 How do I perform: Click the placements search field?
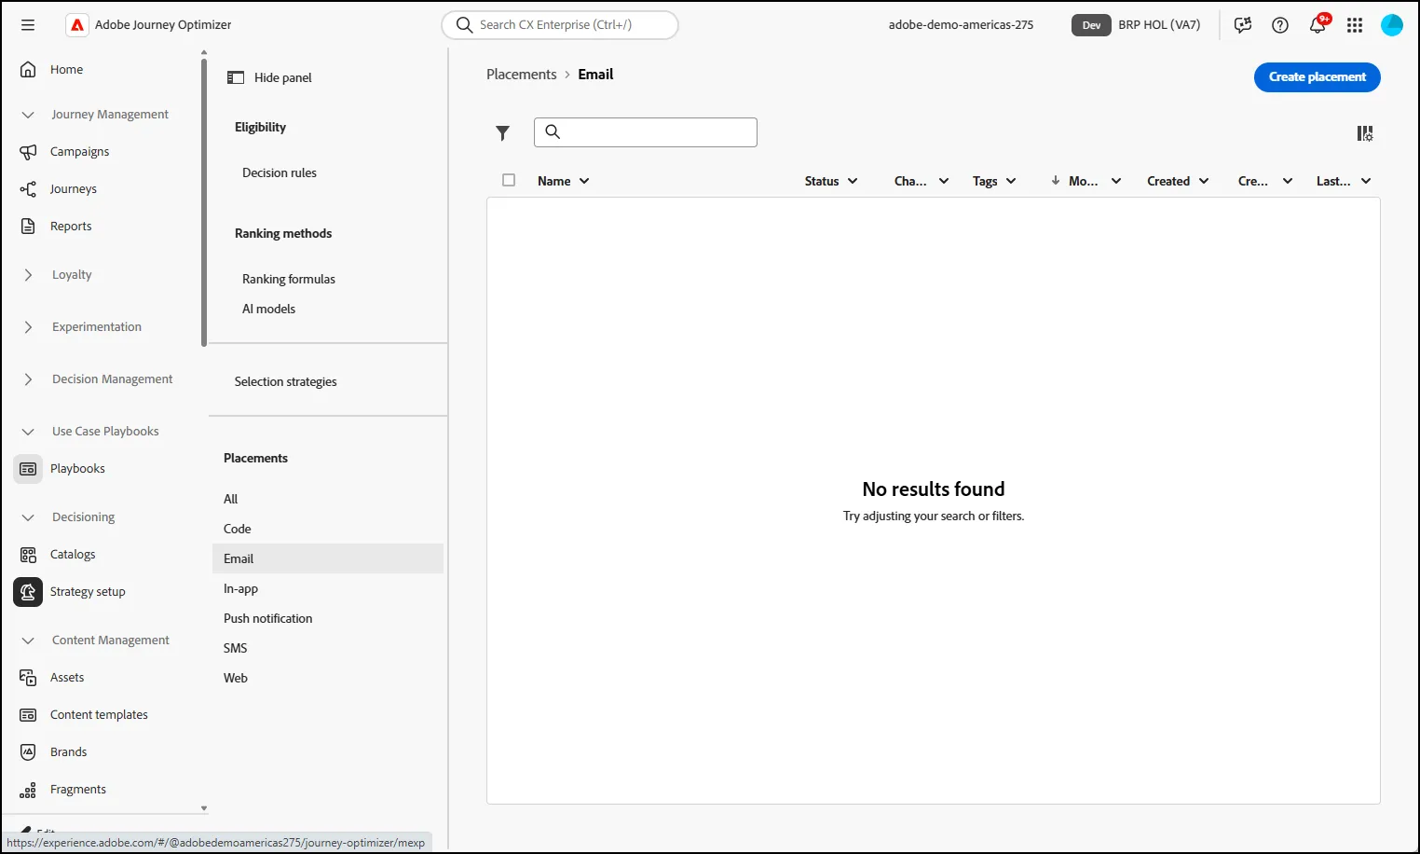click(646, 132)
